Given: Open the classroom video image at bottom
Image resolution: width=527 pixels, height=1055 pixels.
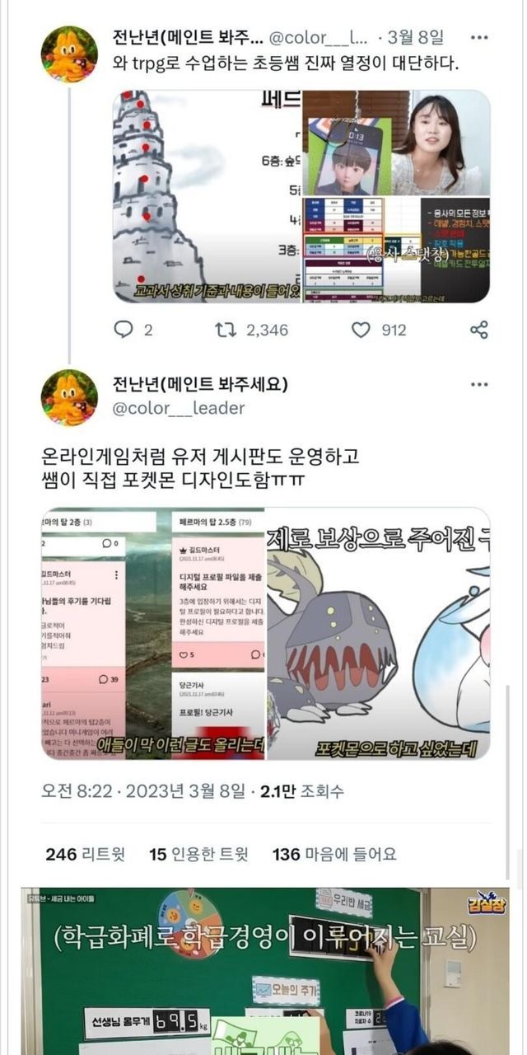Looking at the screenshot, I should point(264,971).
